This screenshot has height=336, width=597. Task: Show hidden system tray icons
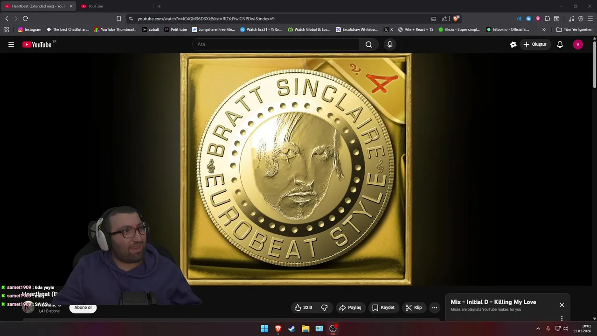pyautogui.click(x=538, y=329)
